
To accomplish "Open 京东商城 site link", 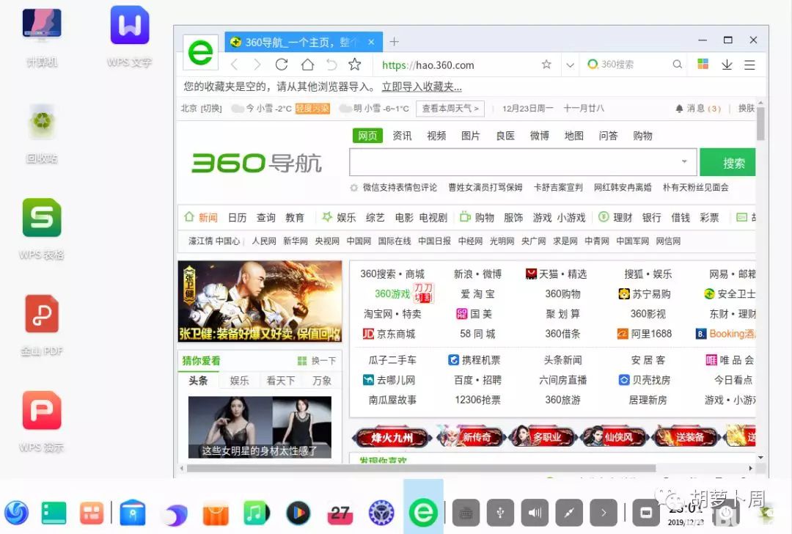I will click(389, 334).
